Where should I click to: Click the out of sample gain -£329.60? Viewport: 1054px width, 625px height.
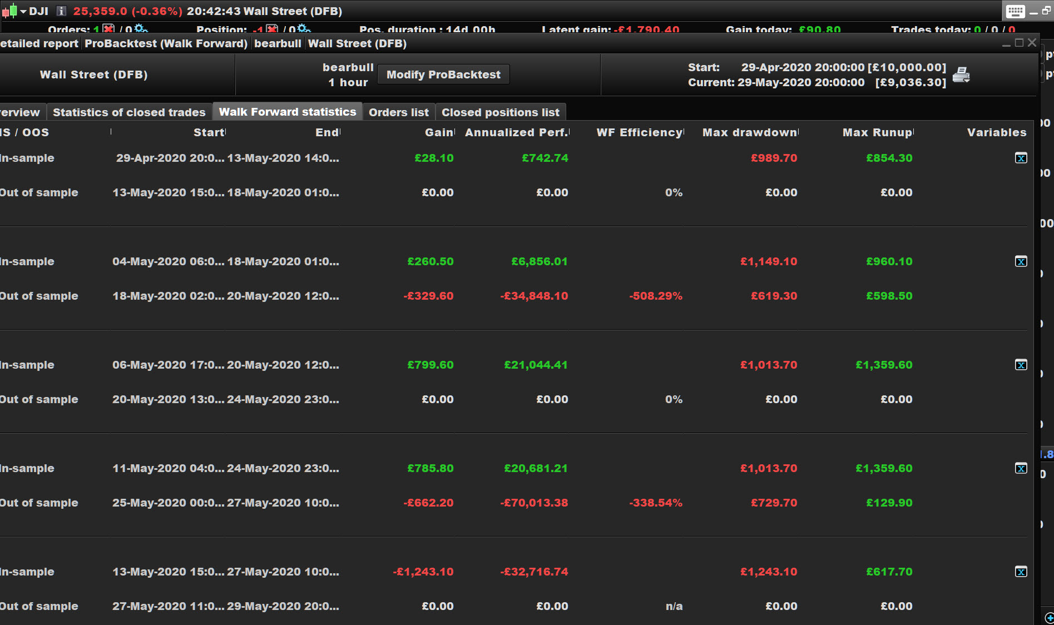428,296
